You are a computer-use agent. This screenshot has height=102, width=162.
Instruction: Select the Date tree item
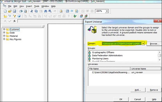click(x=12, y=33)
